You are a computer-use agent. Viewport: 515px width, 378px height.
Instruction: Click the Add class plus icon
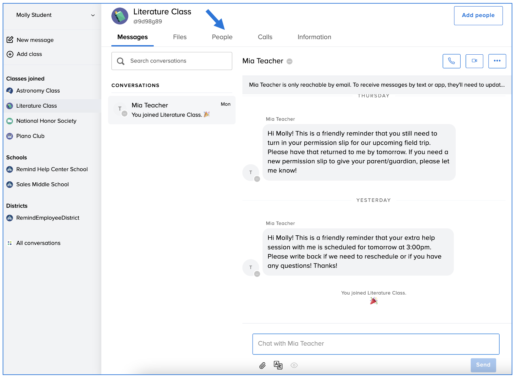click(10, 54)
